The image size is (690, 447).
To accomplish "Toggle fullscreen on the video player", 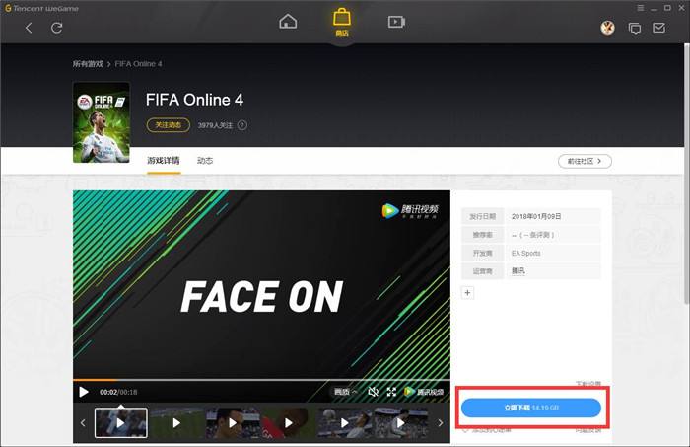I will click(391, 392).
